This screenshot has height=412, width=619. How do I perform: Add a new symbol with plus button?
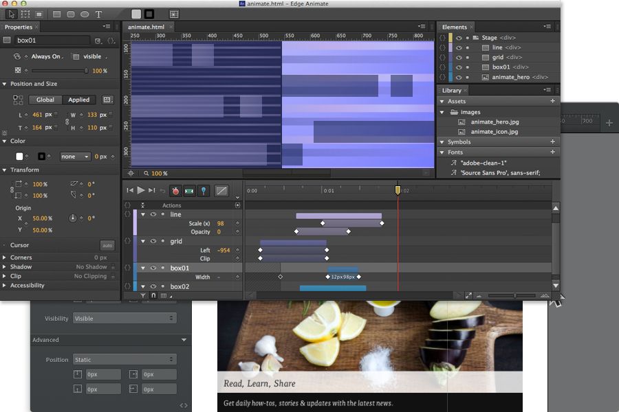point(552,142)
